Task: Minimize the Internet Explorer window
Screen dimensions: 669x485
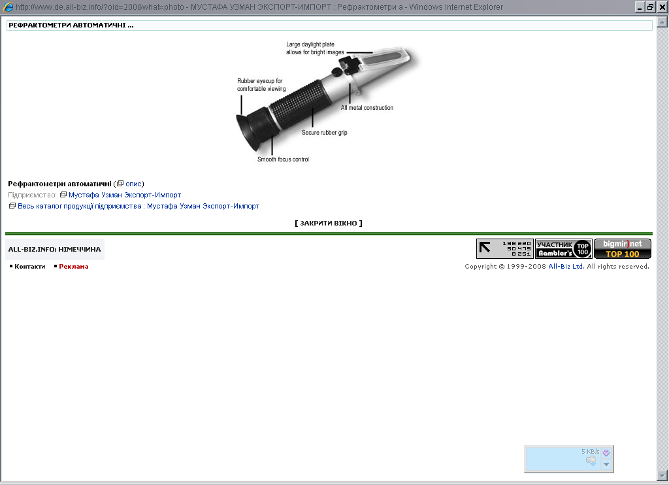Action: (640, 7)
